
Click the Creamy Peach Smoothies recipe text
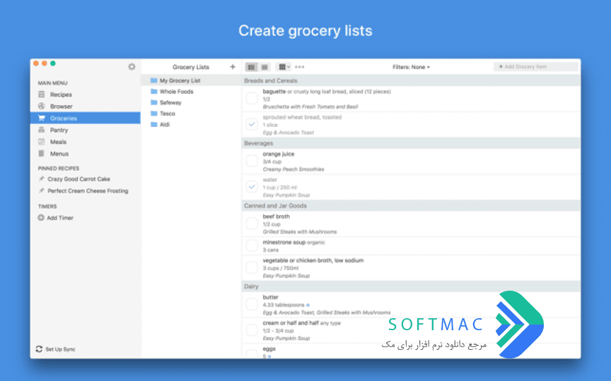(293, 169)
